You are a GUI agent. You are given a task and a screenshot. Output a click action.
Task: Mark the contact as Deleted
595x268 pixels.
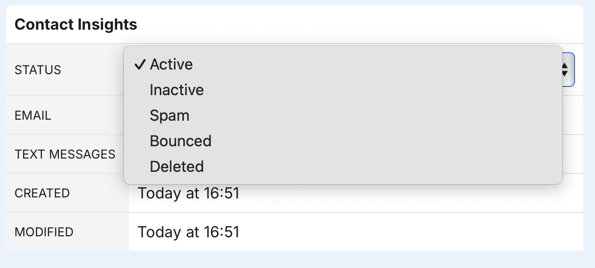[x=177, y=167]
